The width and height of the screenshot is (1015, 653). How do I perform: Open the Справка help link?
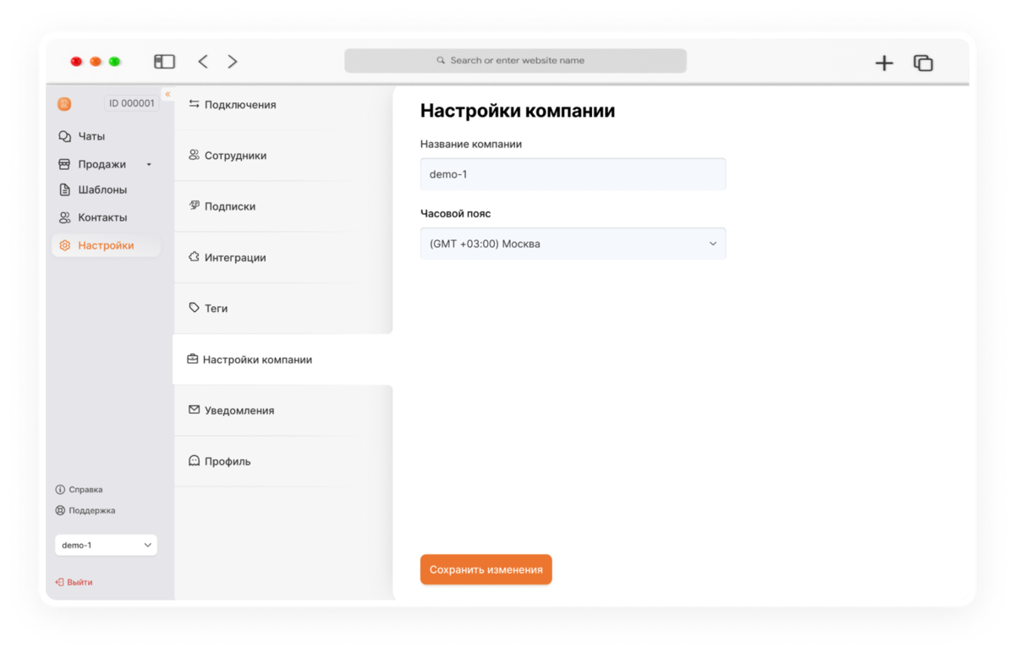(80, 490)
